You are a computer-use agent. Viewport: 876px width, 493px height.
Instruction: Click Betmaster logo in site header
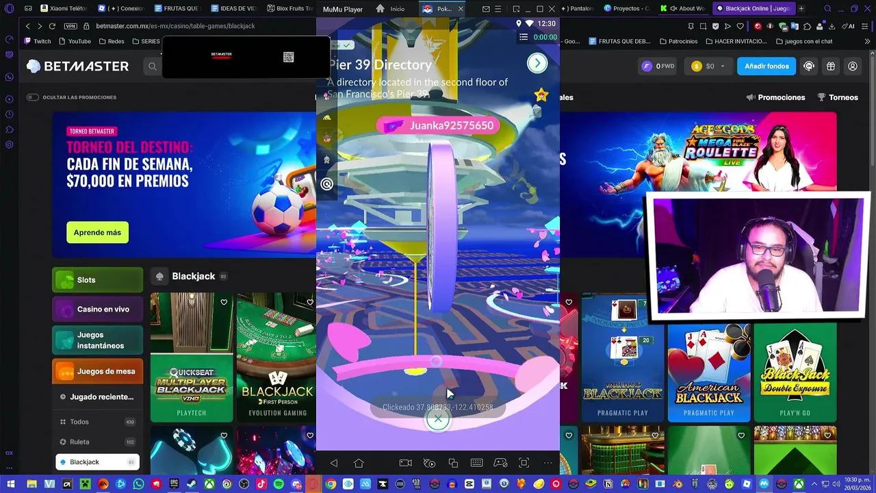[x=77, y=66]
